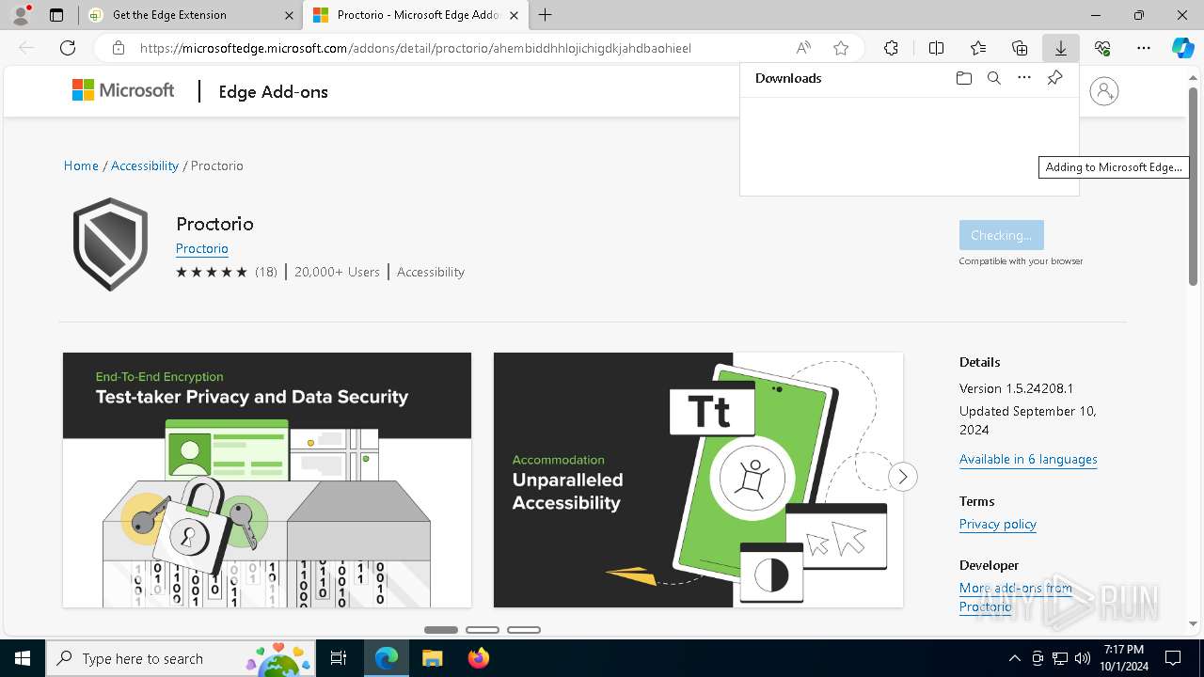
Task: Close the Get the Edge Extension tab
Action: [x=288, y=15]
